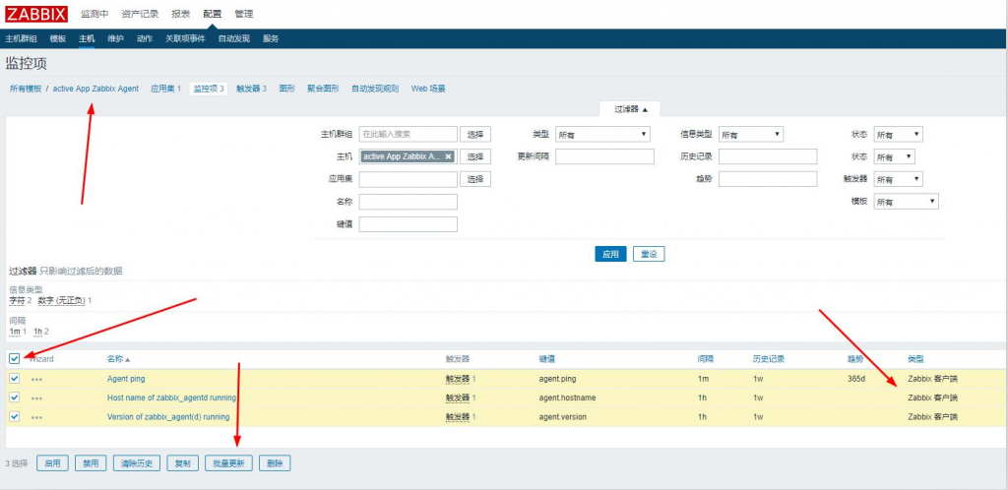The width and height of the screenshot is (1008, 490).
Task: Switch to Web 场景 tab
Action: pos(428,89)
